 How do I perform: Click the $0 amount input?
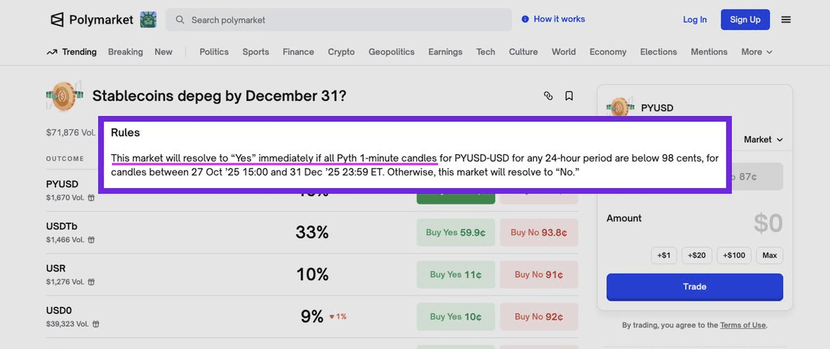click(x=768, y=223)
